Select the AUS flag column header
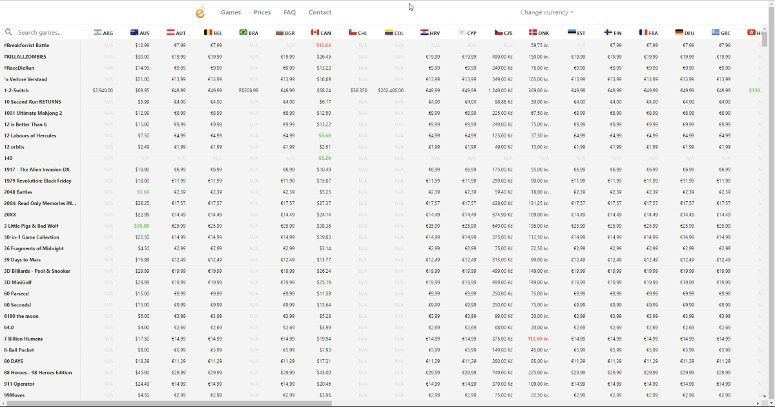The height and width of the screenshot is (407, 775). click(x=139, y=33)
